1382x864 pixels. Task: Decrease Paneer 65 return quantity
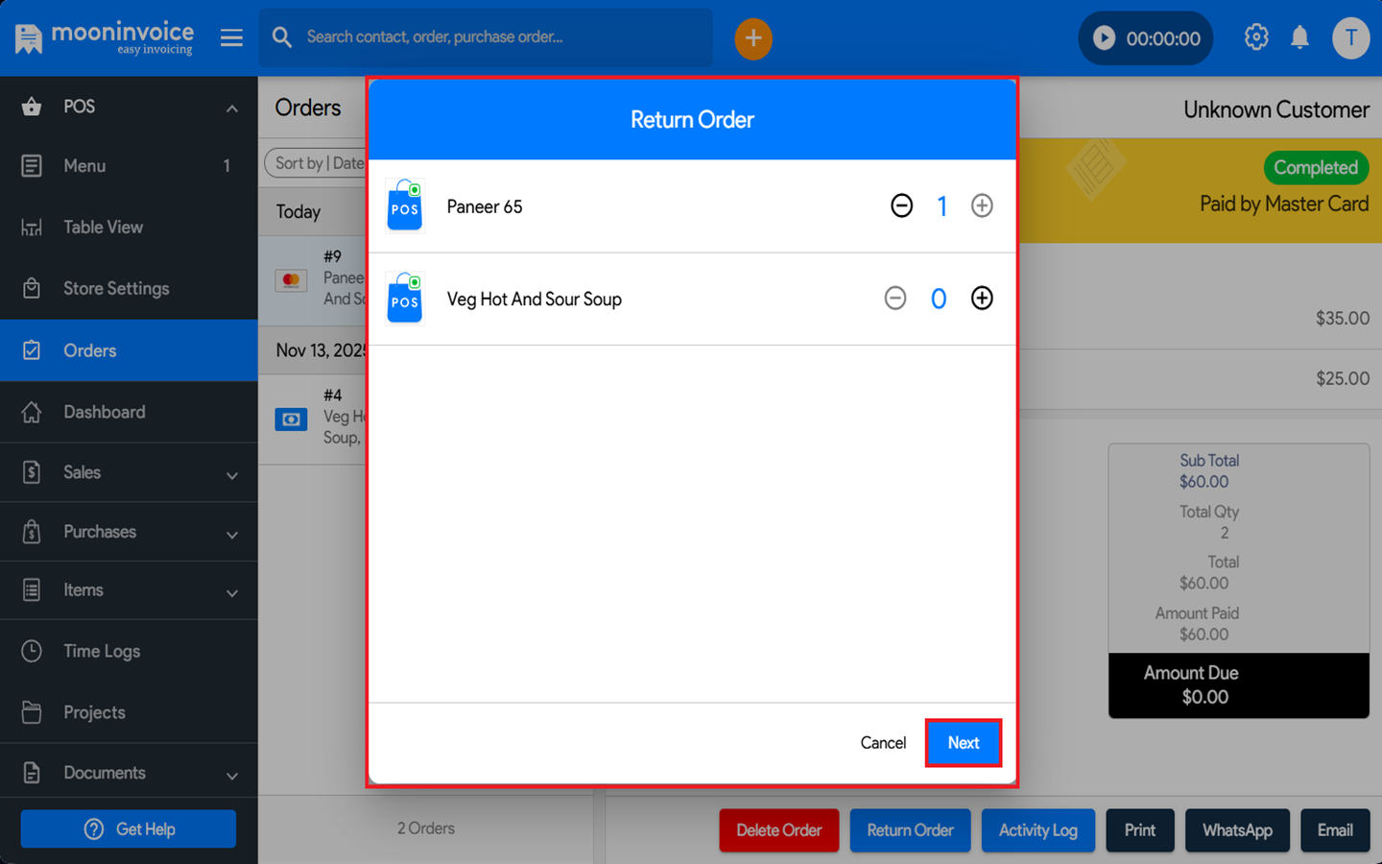pyautogui.click(x=901, y=205)
